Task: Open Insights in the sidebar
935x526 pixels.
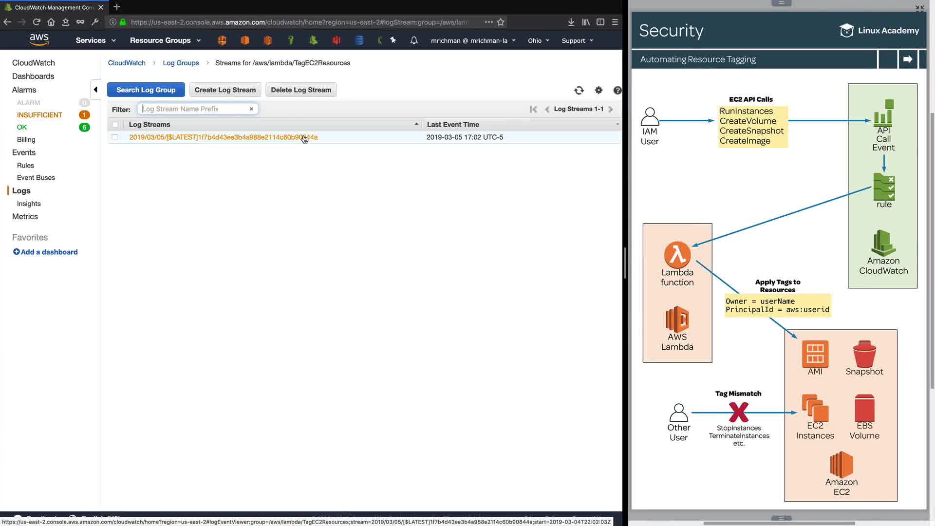Action: (29, 204)
